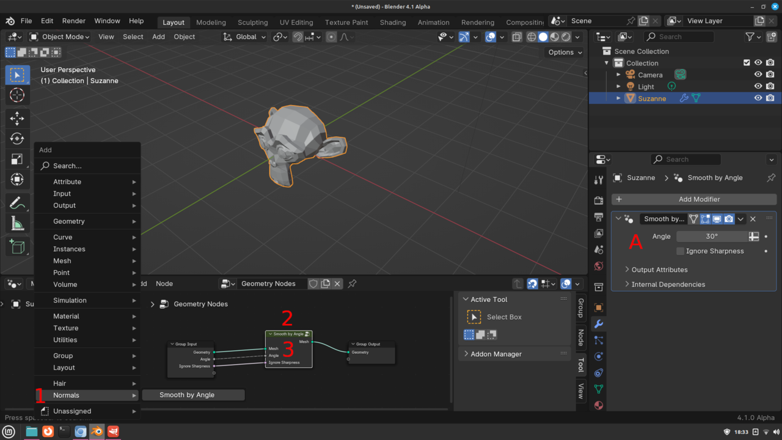Screen dimensions: 782x440
Task: Remove the Smooth by Angle modifier
Action: 753,219
